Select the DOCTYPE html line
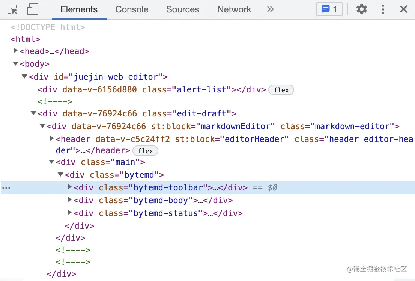 coord(48,27)
